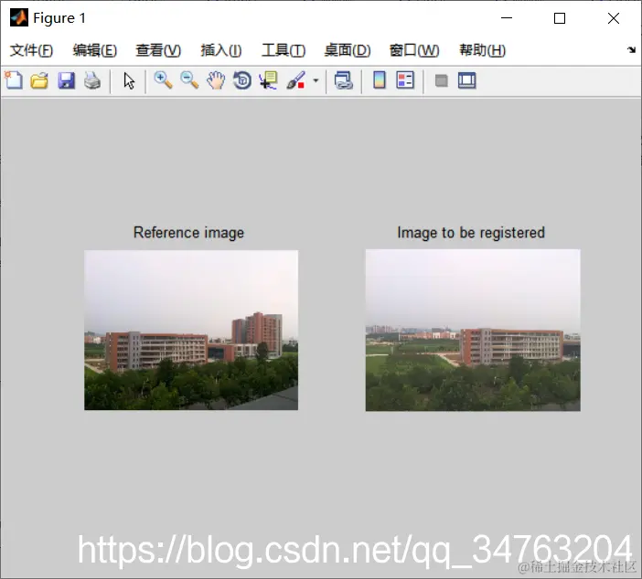Select the Brush data tool

pos(296,80)
